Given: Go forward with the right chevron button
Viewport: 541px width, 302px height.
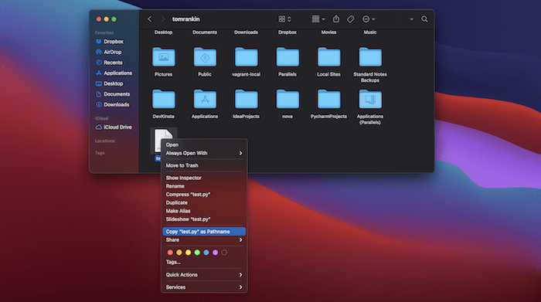Looking at the screenshot, I should (x=163, y=19).
